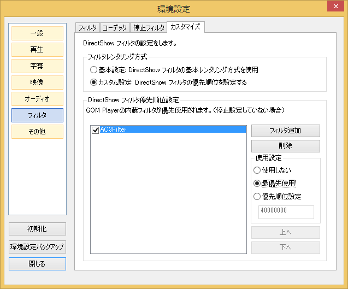The image size is (348, 289).
Task: Switch to the フィルタ tab
Action: 87,28
